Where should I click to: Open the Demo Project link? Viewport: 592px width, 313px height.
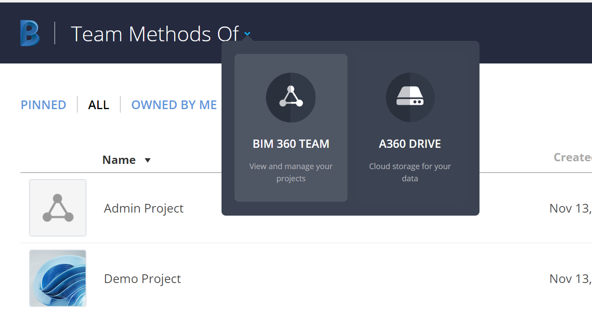[142, 279]
